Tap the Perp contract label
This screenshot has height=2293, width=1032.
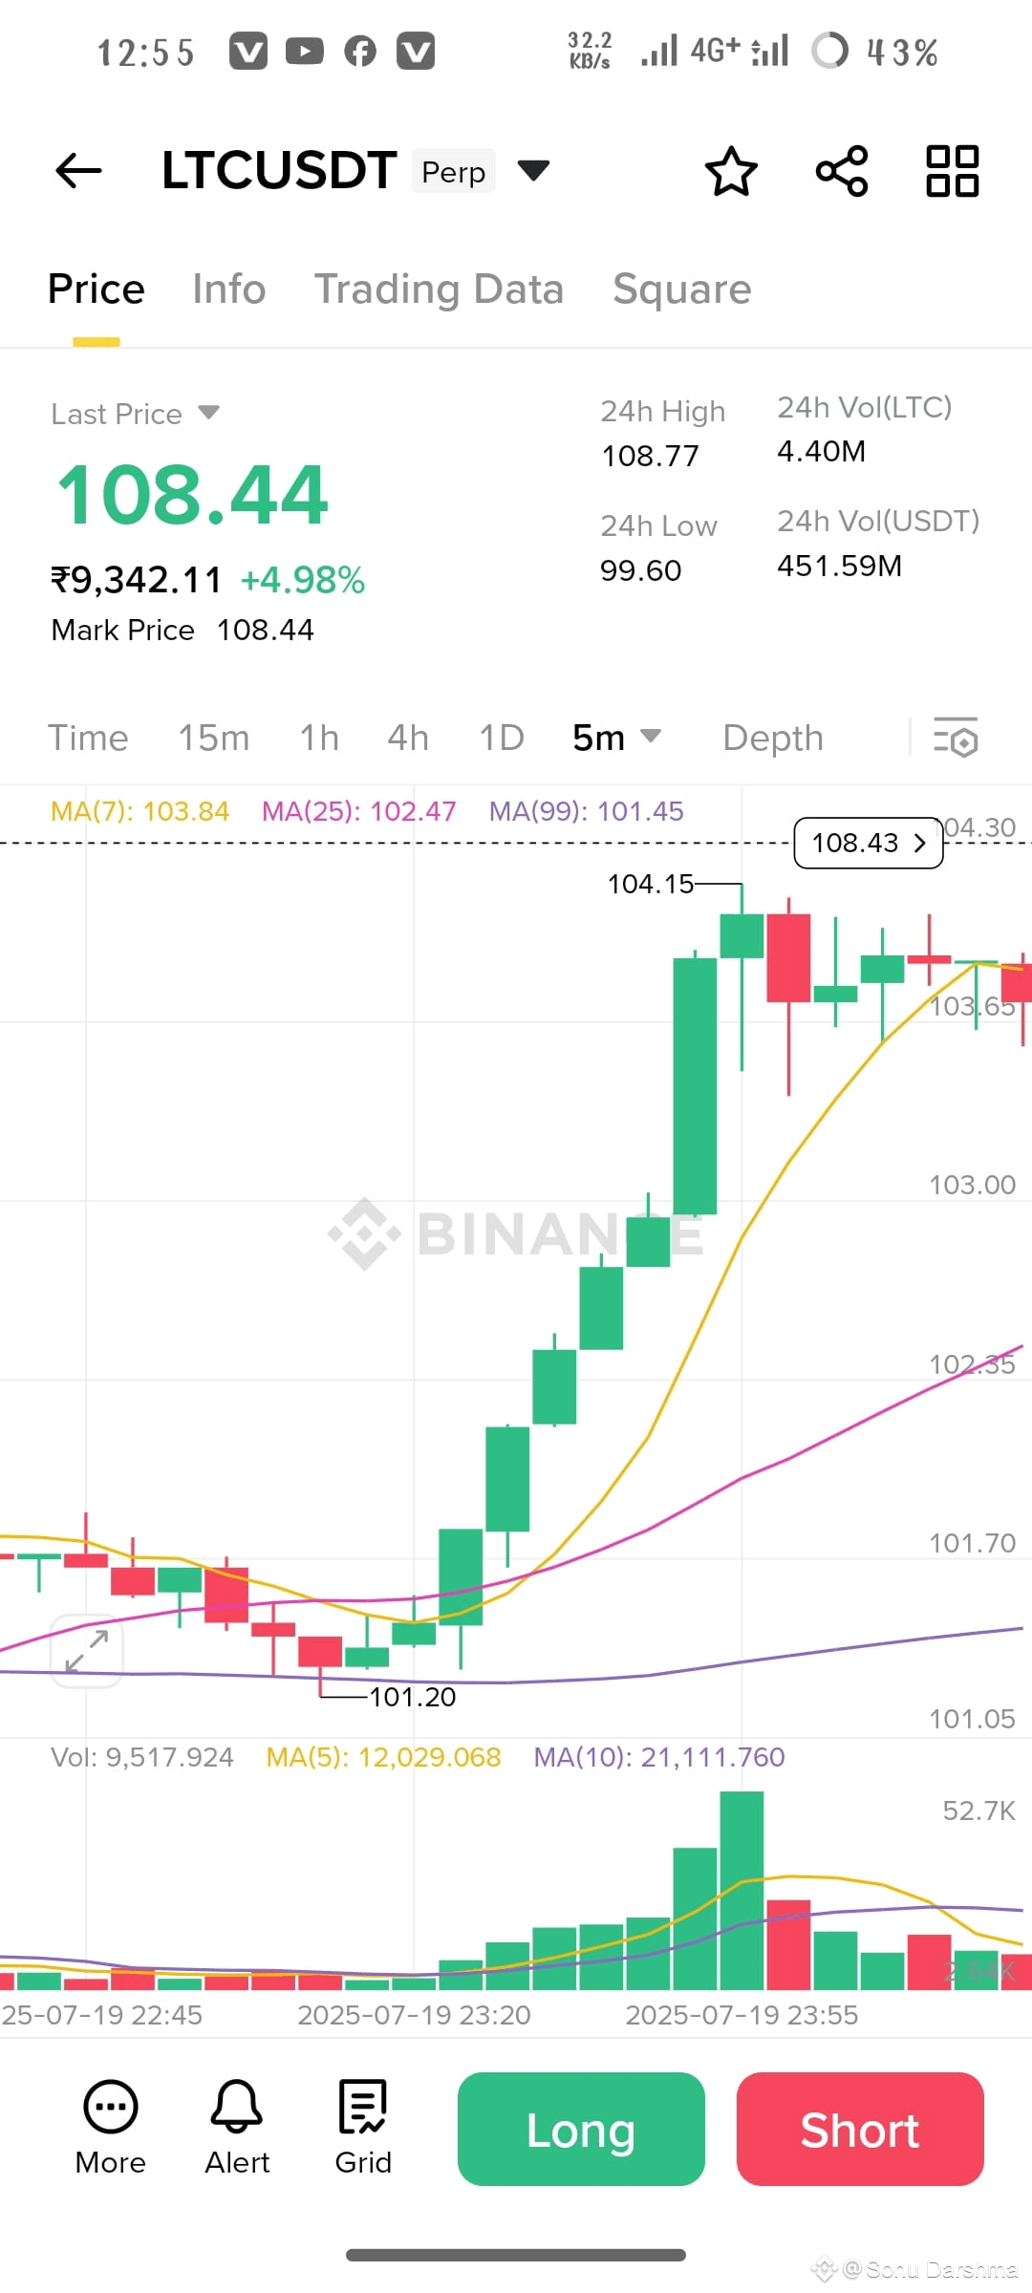click(x=454, y=171)
